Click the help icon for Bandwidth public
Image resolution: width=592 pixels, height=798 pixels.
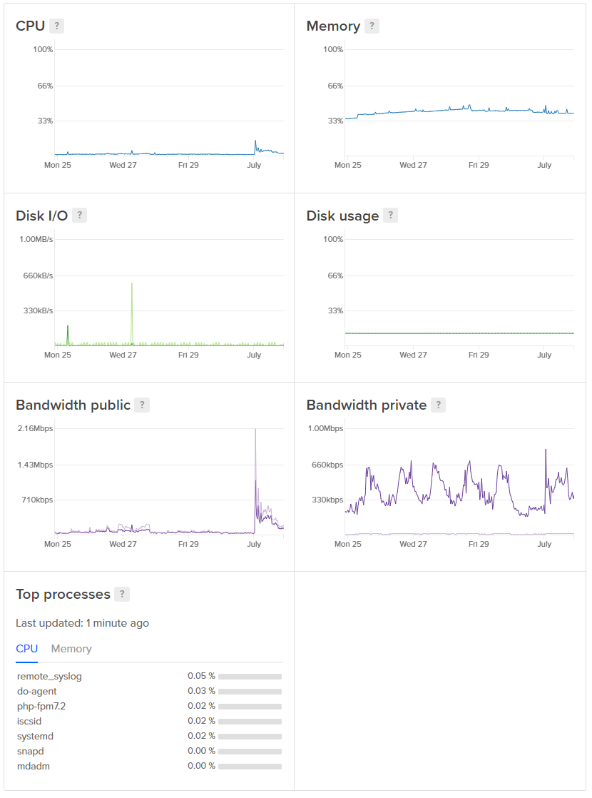click(143, 405)
